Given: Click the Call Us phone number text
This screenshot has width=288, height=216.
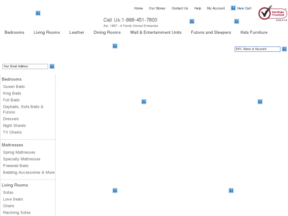Looking at the screenshot, I should 130,20.
